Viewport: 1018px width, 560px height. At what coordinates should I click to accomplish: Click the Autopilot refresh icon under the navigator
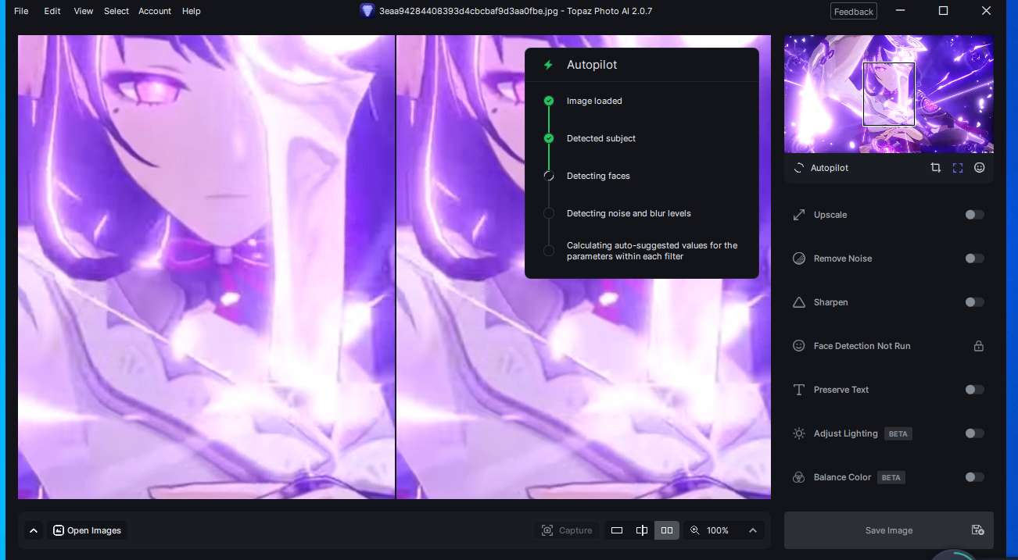(x=798, y=168)
